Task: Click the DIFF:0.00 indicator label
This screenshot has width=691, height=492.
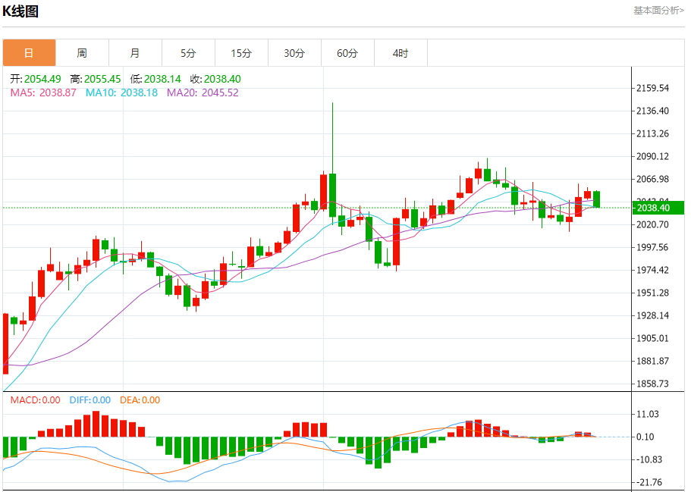Action: pyautogui.click(x=90, y=400)
